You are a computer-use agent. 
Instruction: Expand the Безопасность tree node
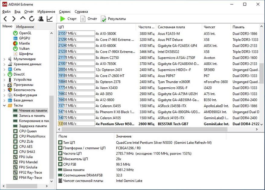click(x=5, y=90)
